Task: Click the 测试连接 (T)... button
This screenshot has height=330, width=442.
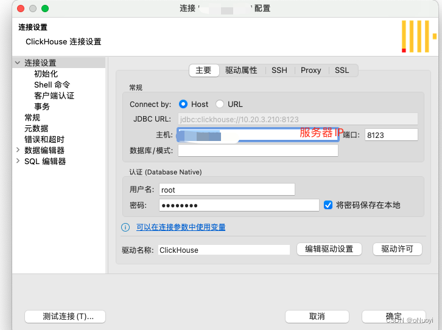Action: (65, 317)
